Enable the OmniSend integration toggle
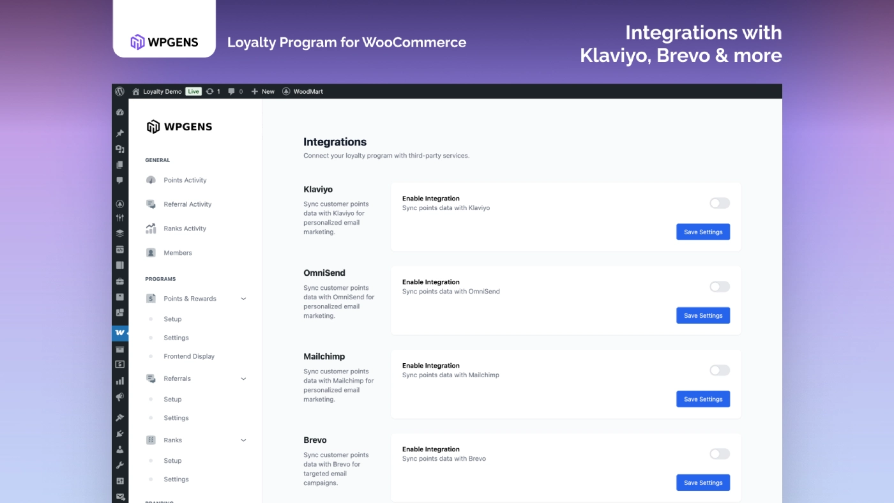This screenshot has height=503, width=894. pos(718,286)
